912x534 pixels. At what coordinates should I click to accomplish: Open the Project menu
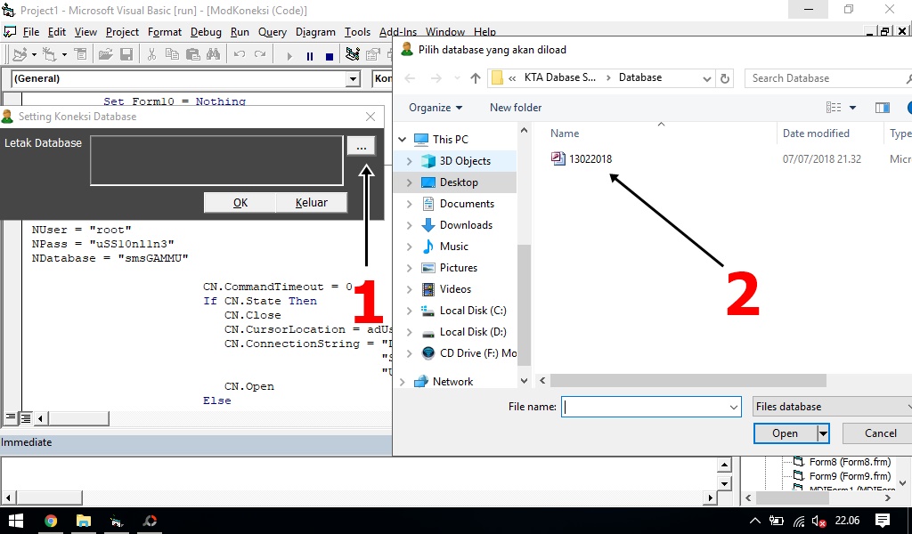click(x=122, y=32)
